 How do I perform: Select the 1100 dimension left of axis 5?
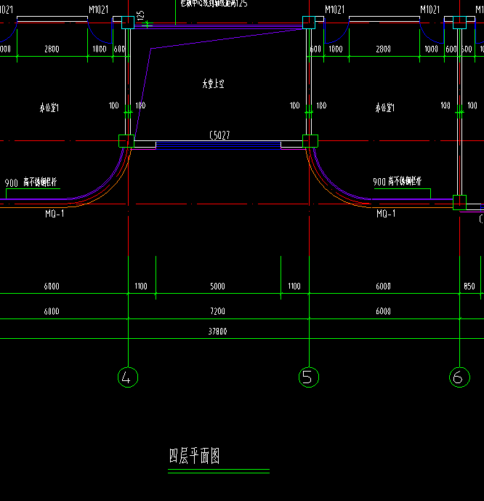coord(294,286)
